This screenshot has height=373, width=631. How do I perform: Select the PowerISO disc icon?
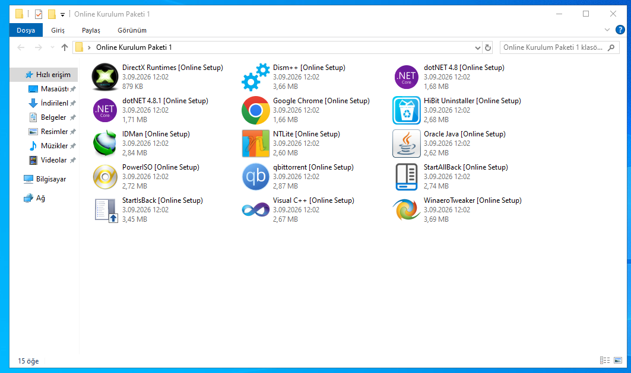click(105, 177)
